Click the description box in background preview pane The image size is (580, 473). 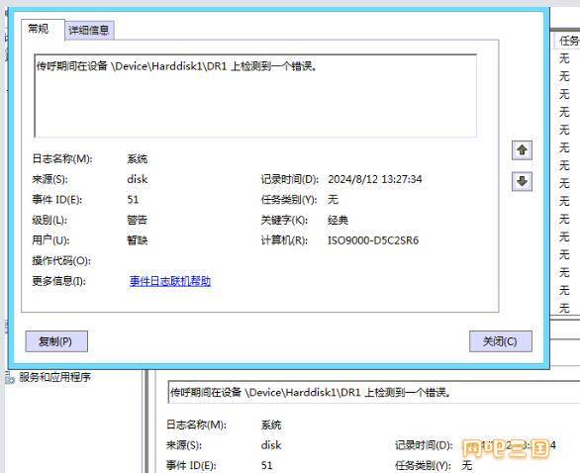point(373,392)
